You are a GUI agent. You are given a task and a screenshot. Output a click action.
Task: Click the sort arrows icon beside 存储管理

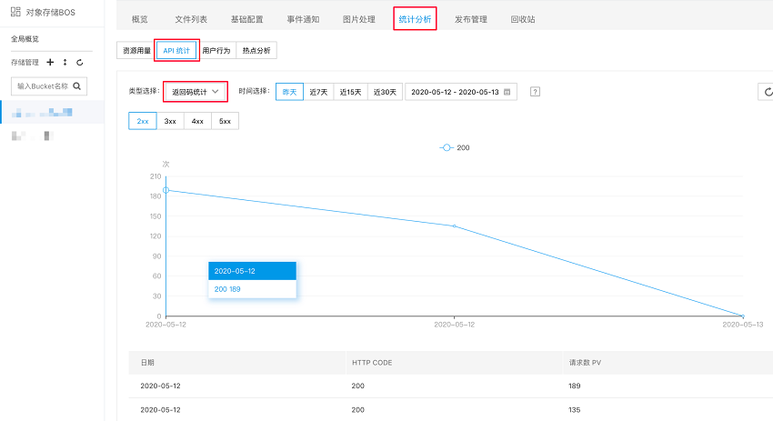[x=65, y=63]
